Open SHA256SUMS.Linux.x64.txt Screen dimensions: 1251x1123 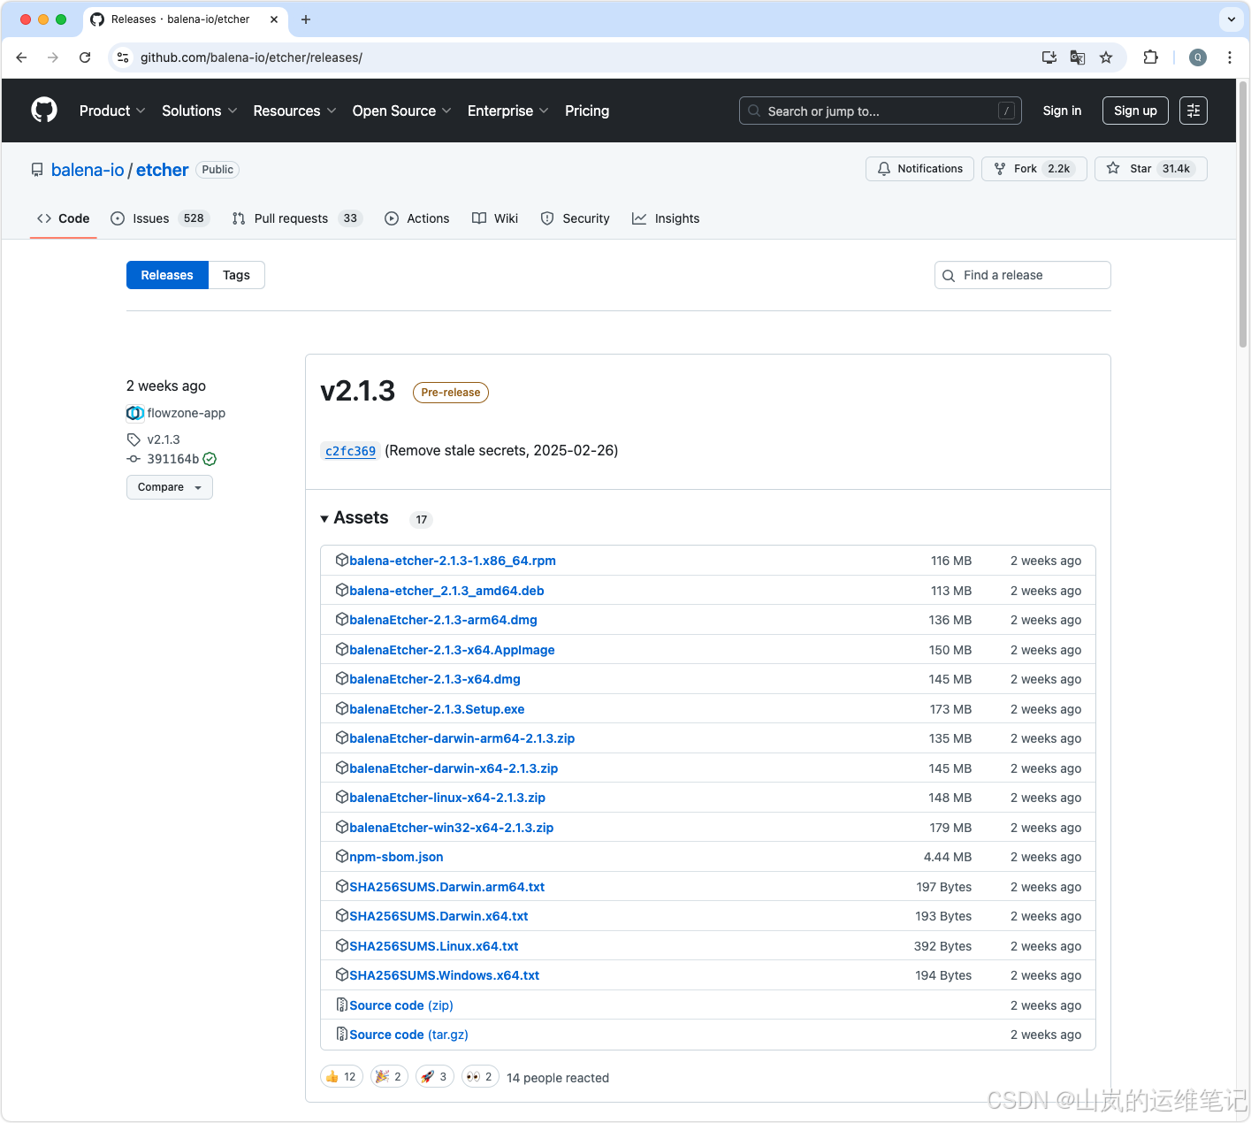click(433, 946)
